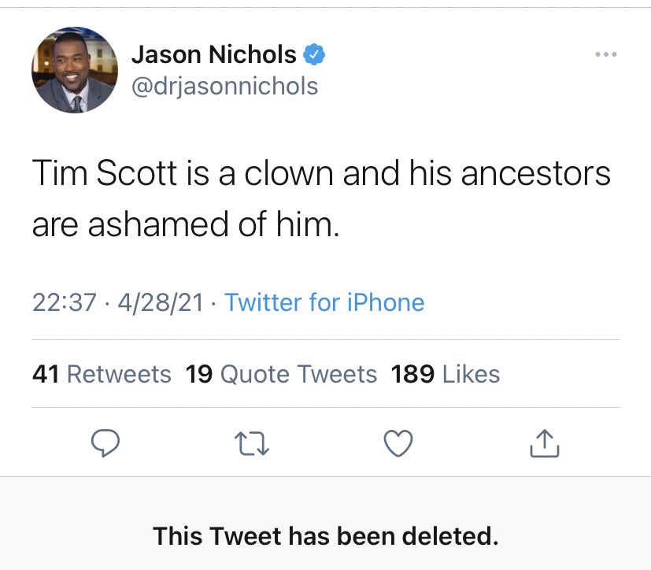View the 189 Likes list
Screen dimensions: 651x570
pos(445,374)
